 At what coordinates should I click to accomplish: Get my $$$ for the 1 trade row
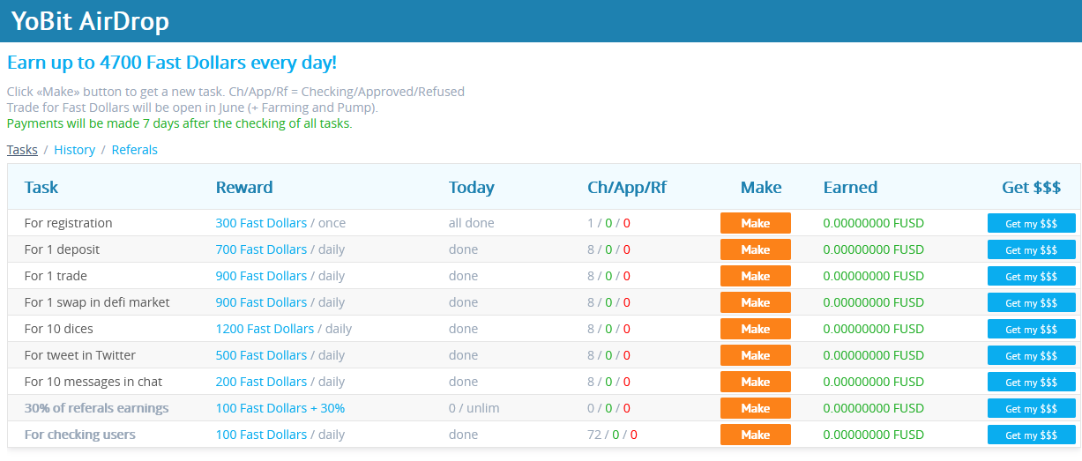coord(1032,276)
